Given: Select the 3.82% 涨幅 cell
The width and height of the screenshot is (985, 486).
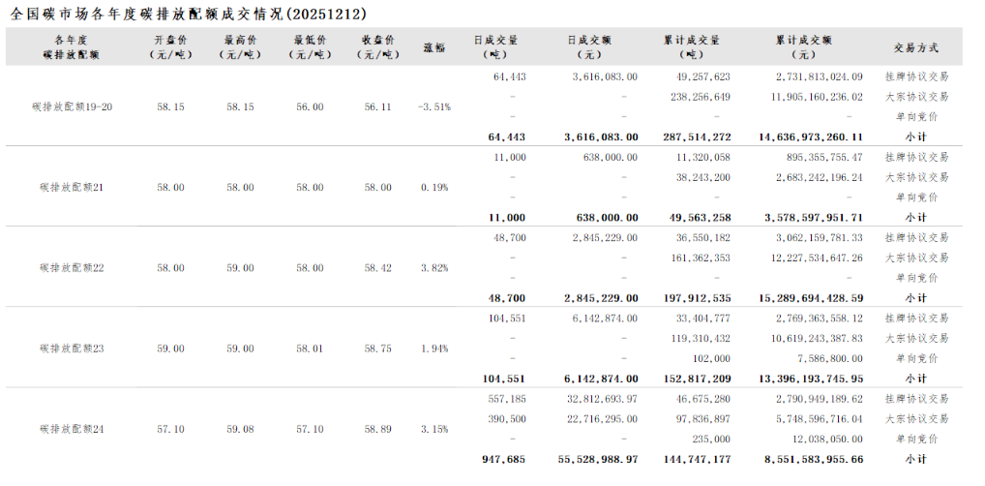Looking at the screenshot, I should (434, 267).
